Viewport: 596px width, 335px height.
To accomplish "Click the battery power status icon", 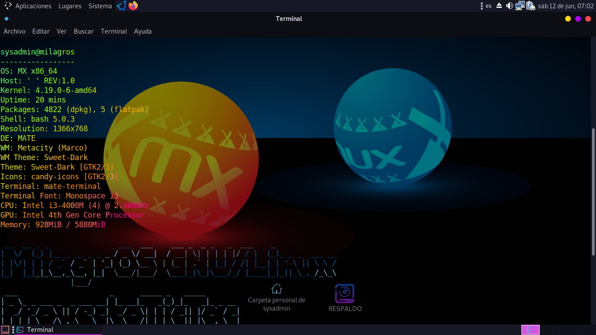I will pyautogui.click(x=531, y=6).
